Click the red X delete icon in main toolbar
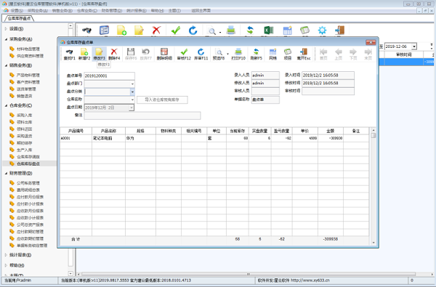 coord(156,30)
